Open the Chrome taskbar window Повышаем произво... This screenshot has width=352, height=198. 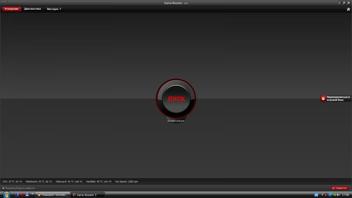[53, 195]
